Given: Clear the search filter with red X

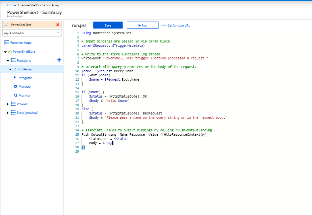Looking at the screenshot, I should pyautogui.click(x=58, y=25).
